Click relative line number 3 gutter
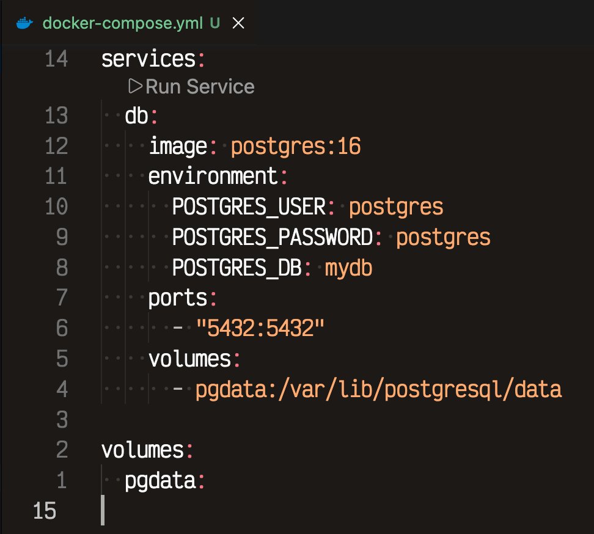 (x=62, y=420)
